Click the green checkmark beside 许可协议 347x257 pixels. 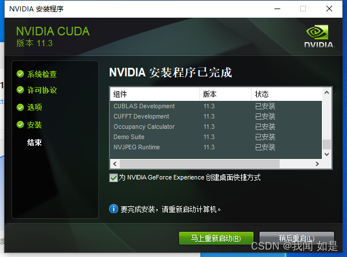[20, 89]
